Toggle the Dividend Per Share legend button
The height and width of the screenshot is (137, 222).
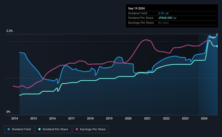(53, 129)
